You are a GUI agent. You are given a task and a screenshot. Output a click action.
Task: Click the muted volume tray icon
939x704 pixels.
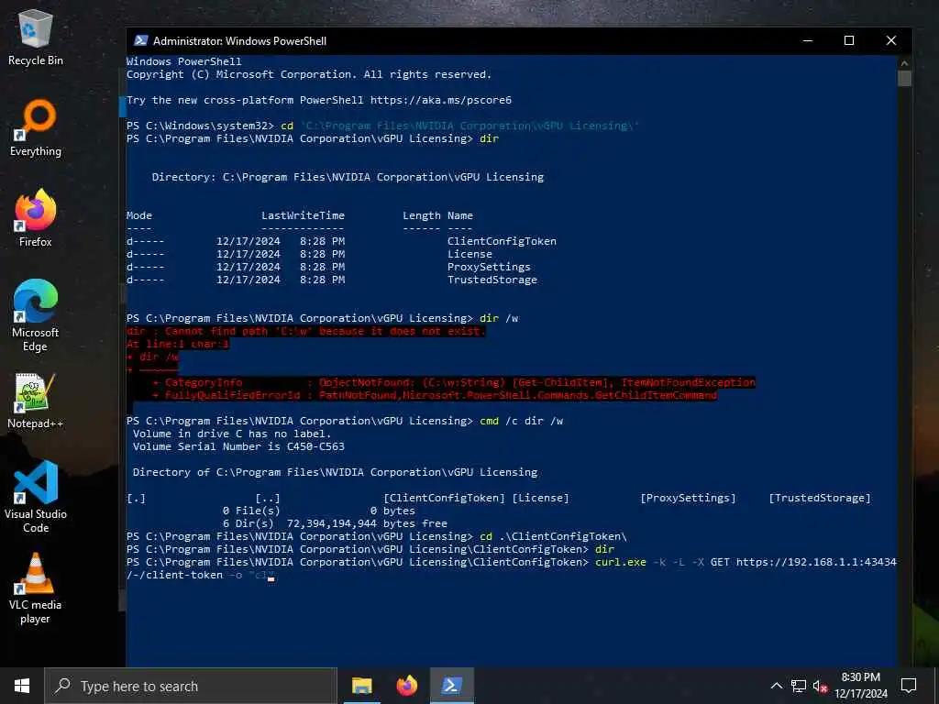pos(820,686)
